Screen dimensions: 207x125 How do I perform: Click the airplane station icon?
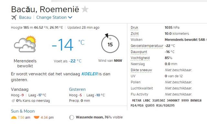[14, 17]
